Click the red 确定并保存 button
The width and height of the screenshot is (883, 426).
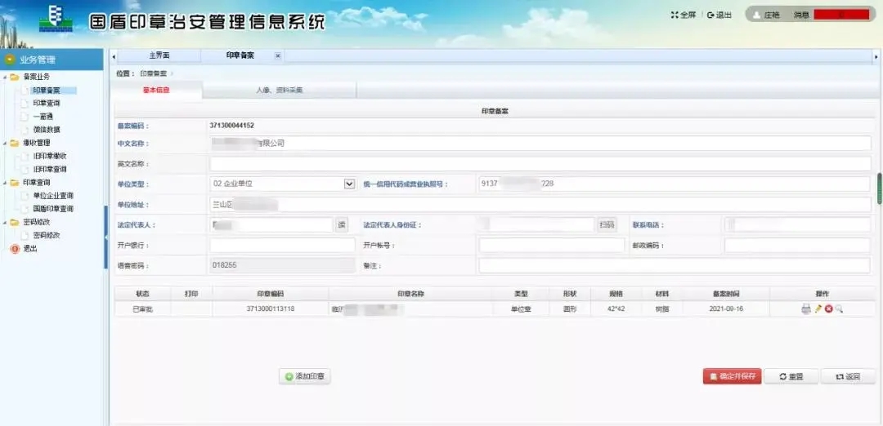[732, 376]
